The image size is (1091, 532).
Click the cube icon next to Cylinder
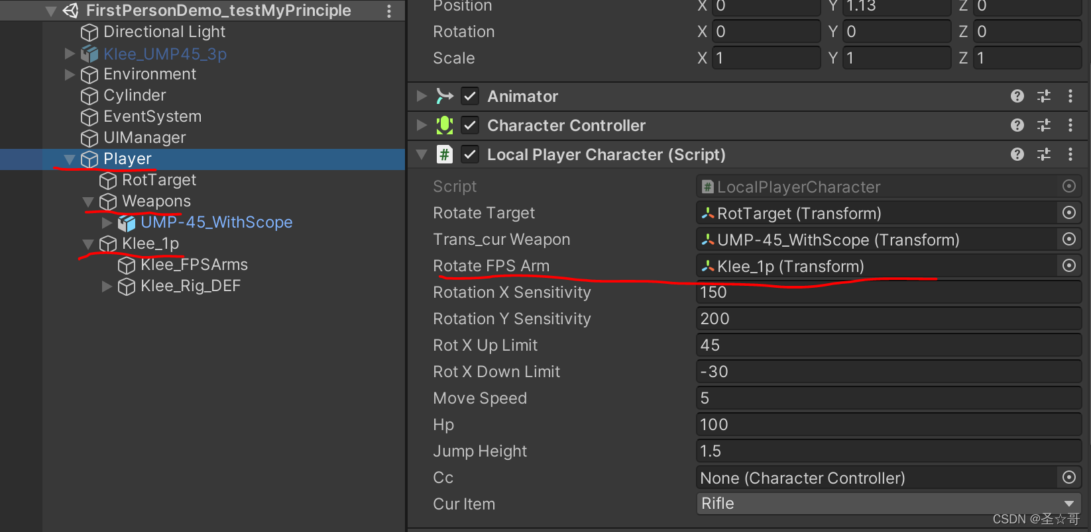coord(89,96)
